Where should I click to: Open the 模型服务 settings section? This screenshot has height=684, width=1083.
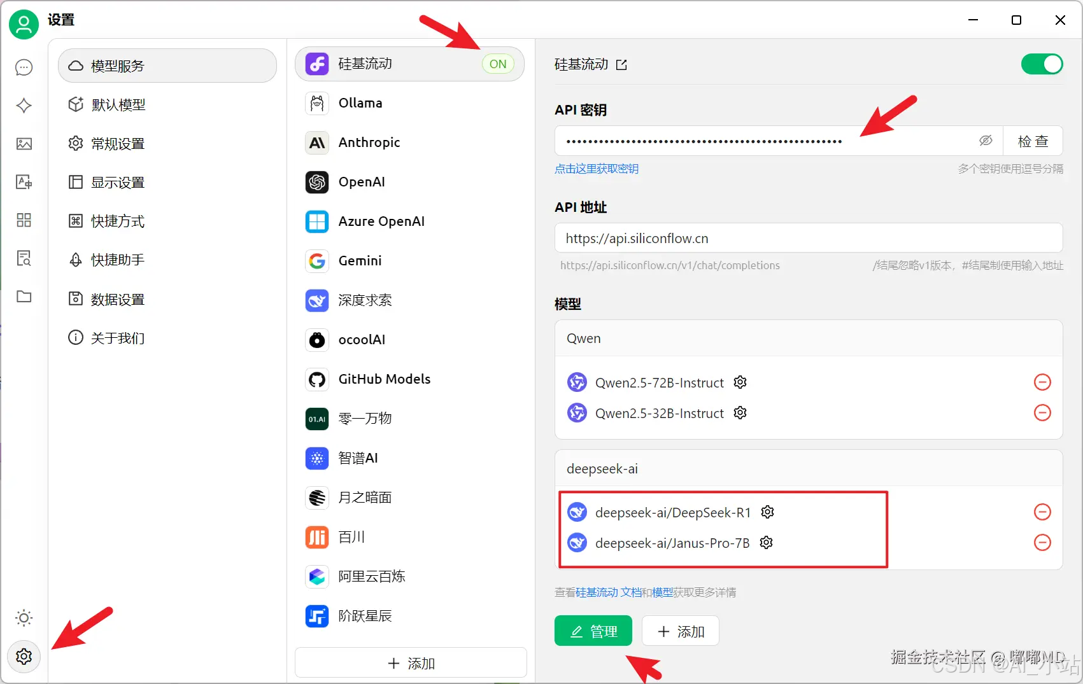click(x=167, y=66)
